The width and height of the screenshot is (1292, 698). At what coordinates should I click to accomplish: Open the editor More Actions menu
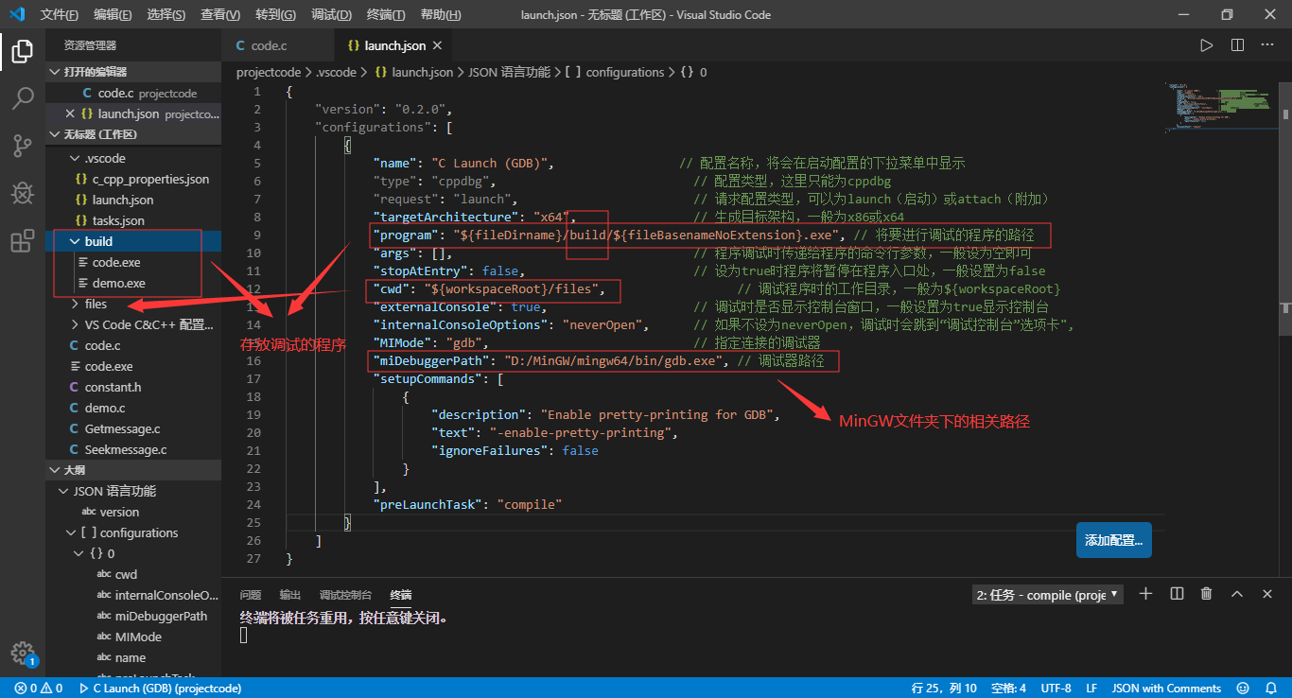click(1268, 45)
